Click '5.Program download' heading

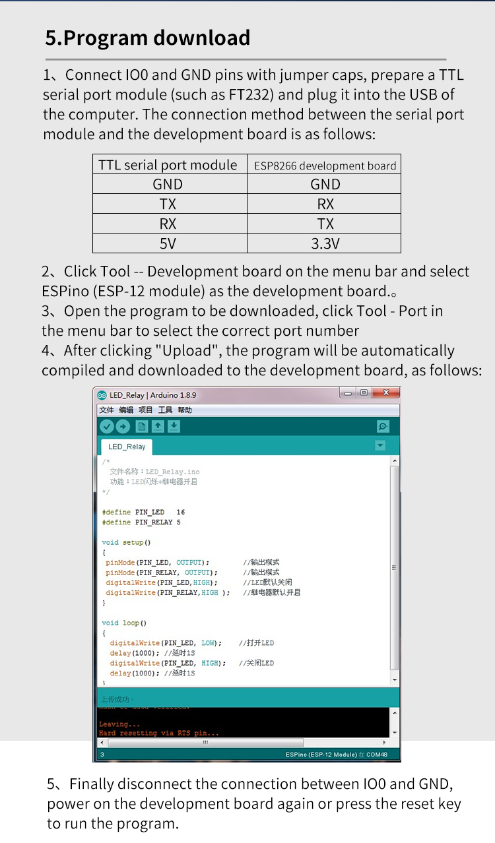(148, 38)
